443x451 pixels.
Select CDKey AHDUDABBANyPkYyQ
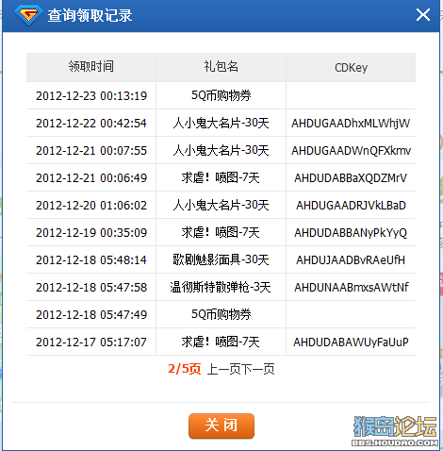tap(351, 233)
